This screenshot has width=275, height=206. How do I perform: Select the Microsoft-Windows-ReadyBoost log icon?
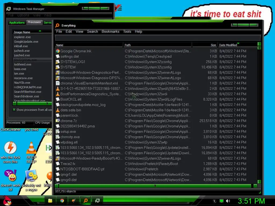click(58, 158)
